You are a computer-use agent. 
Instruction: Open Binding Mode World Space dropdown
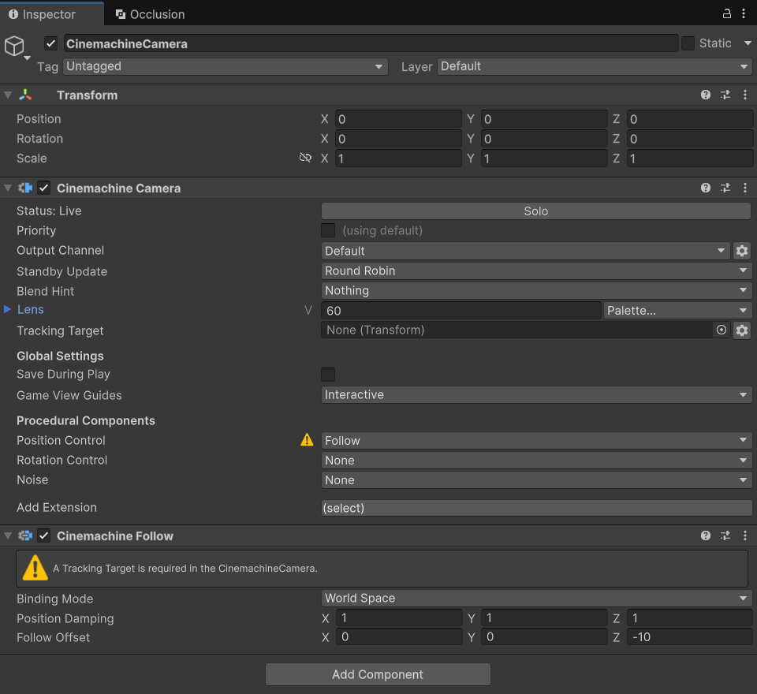click(x=536, y=598)
